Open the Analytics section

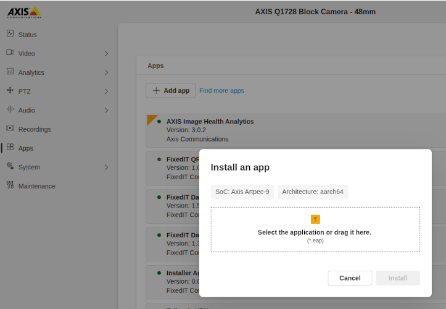click(x=31, y=73)
